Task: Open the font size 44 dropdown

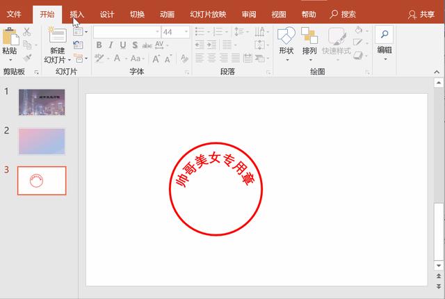Action: 186,32
